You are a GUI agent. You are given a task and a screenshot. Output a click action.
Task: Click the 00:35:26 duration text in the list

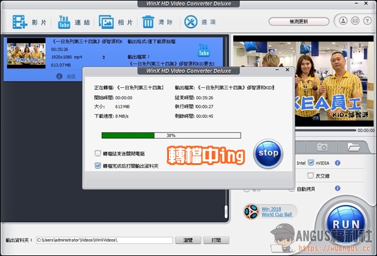point(60,49)
